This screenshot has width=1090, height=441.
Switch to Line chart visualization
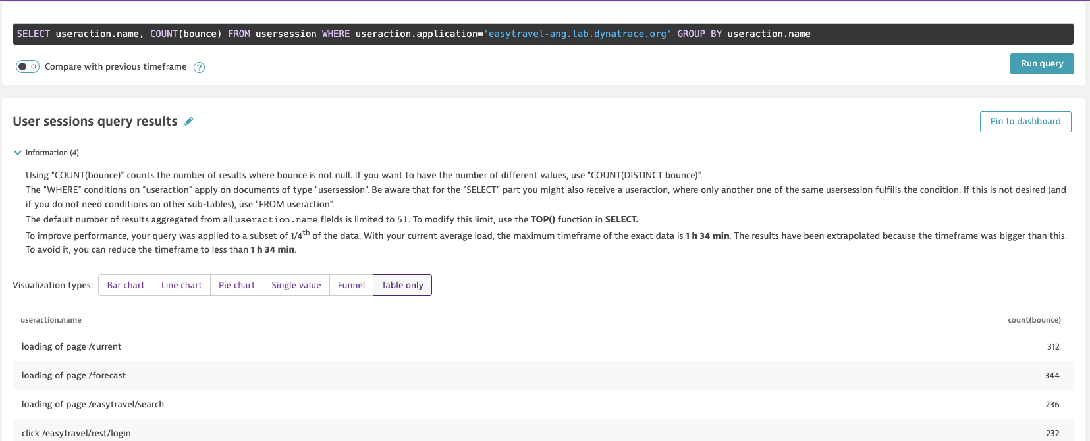click(x=182, y=285)
